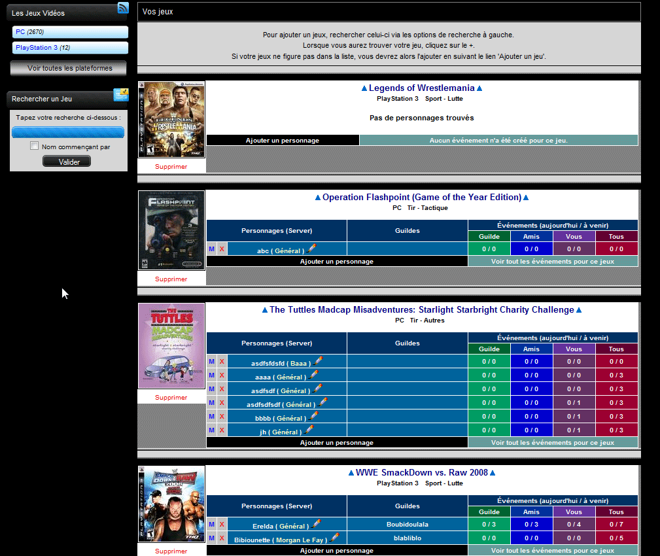Open the RSS feed icon for Les Jeux Vidéos
Image resolution: width=660 pixels, height=556 pixels.
123,8
